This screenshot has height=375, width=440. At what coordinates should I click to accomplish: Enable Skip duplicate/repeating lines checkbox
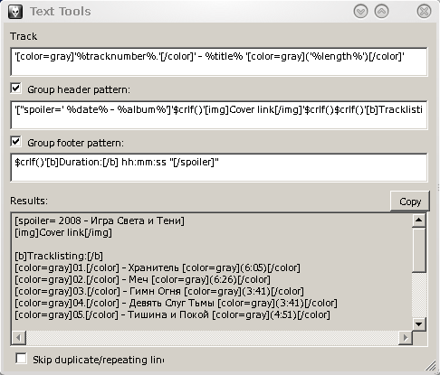click(x=21, y=359)
